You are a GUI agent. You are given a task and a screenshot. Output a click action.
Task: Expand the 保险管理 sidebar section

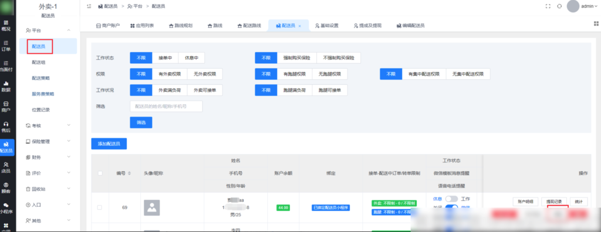coord(69,141)
